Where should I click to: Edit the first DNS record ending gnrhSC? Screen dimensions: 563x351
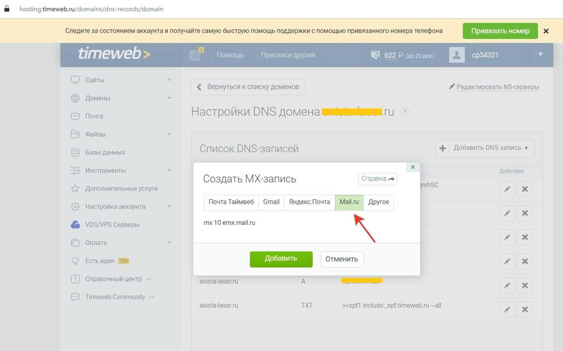coord(507,189)
